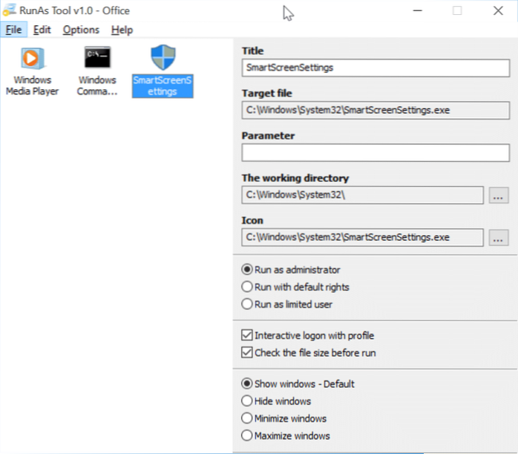
Task: Toggle Interactive logon with profile checkbox
Action: (247, 336)
